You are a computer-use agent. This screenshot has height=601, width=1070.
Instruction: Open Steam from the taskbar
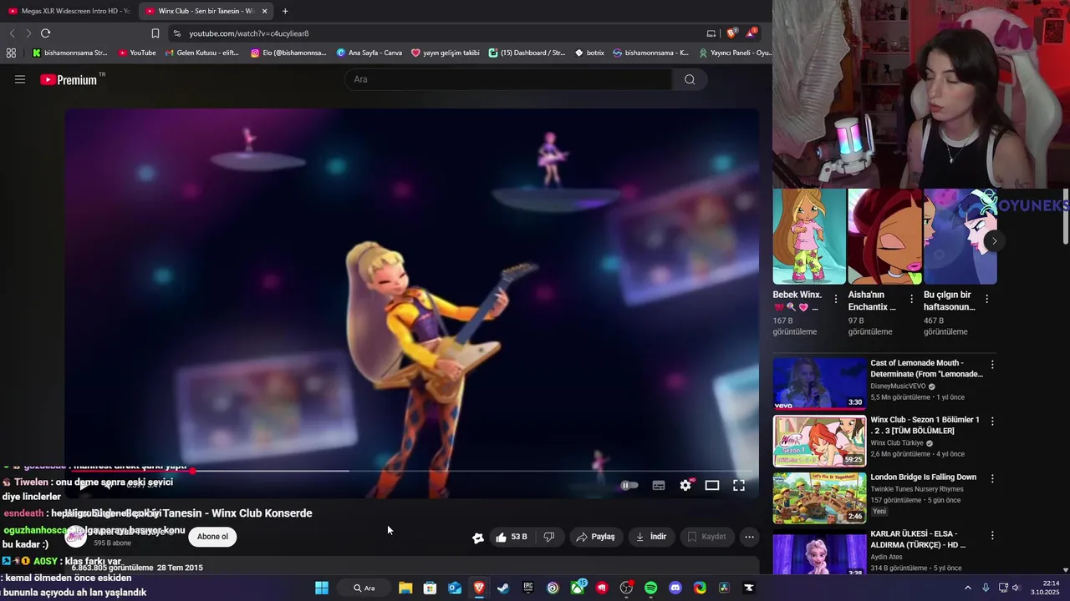(503, 588)
